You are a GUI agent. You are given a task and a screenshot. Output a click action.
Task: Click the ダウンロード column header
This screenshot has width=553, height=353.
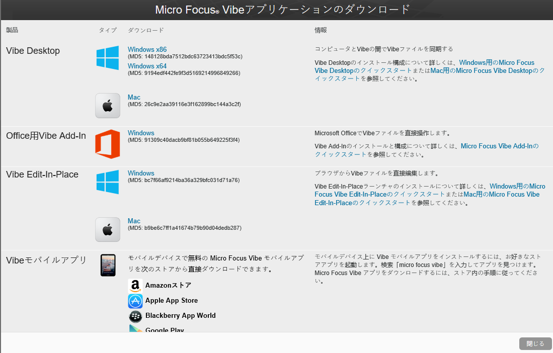pyautogui.click(x=145, y=30)
